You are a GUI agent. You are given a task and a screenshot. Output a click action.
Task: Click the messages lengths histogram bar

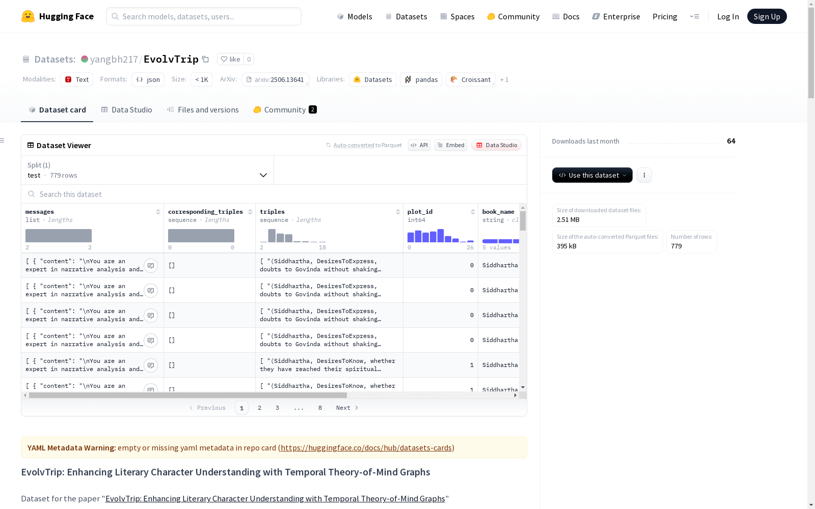click(59, 236)
